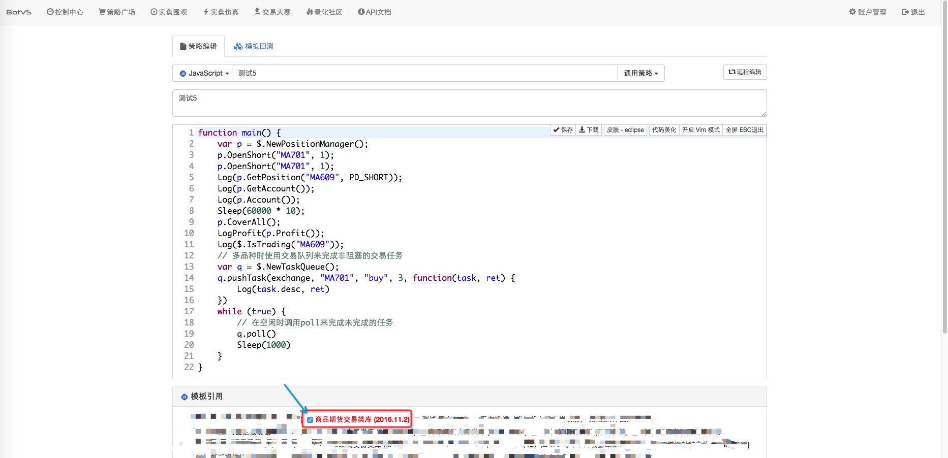
Task: Click the strategy description textarea
Action: (x=469, y=103)
